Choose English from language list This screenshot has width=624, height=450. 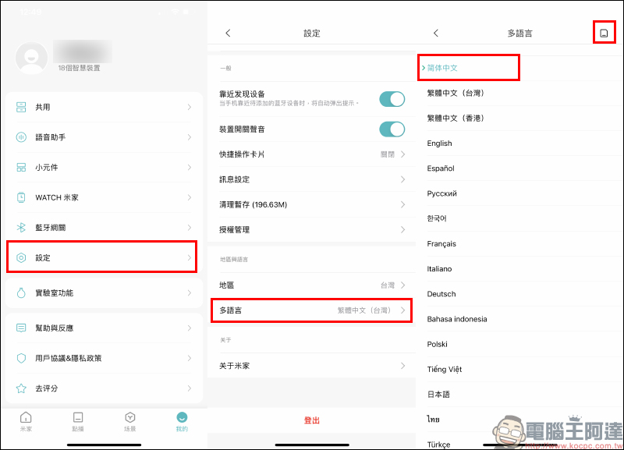point(440,144)
